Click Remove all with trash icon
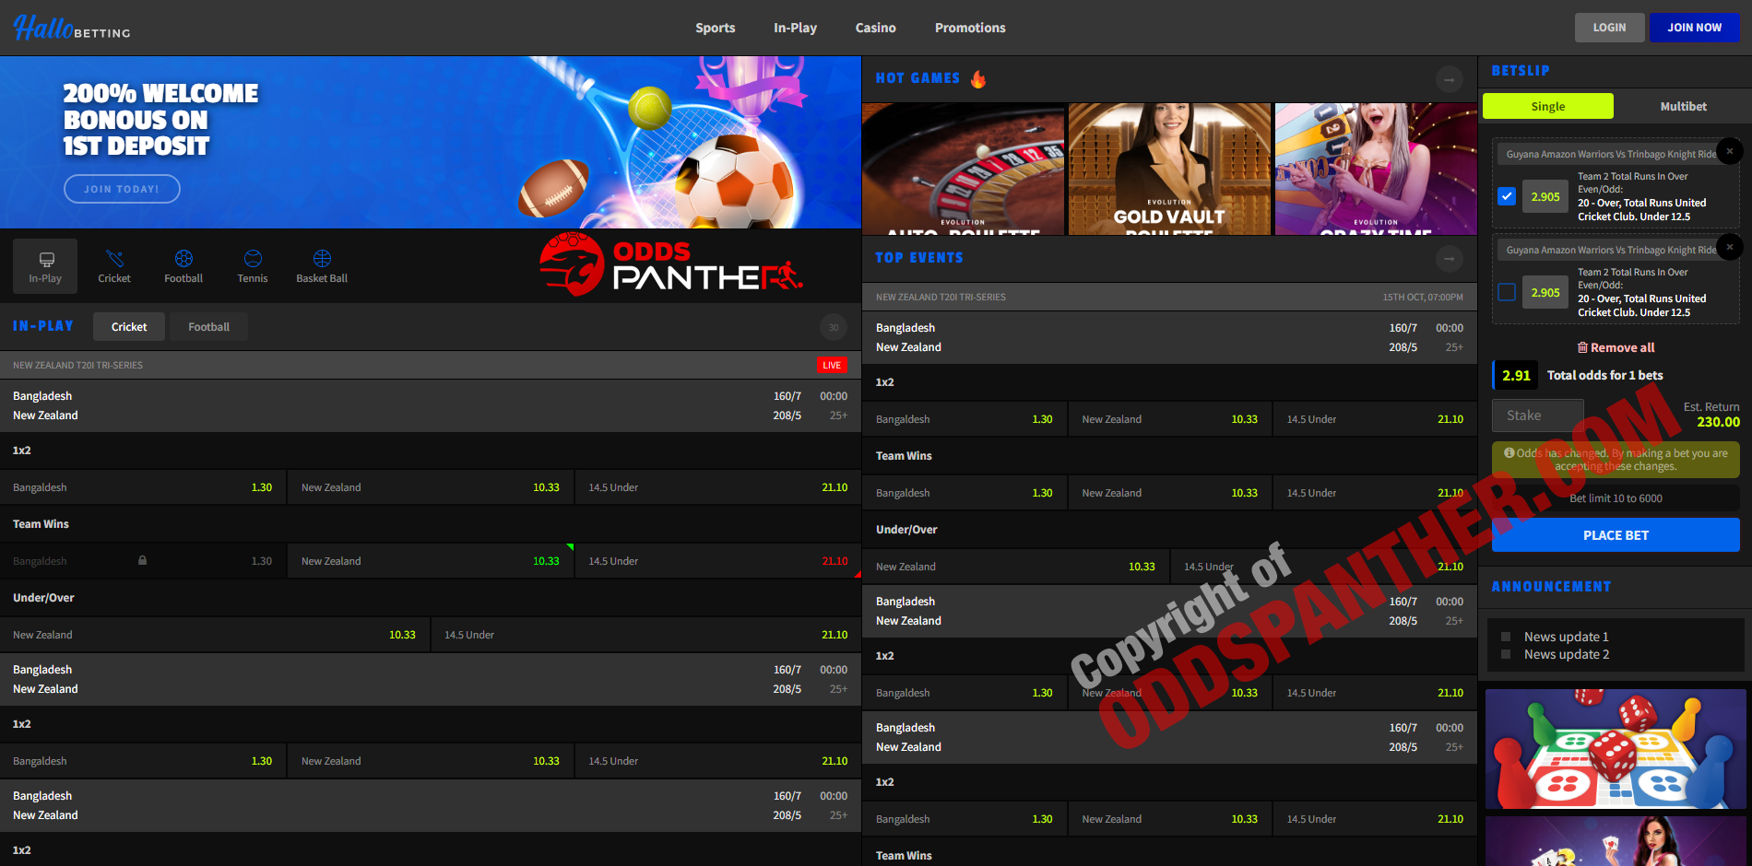1752x866 pixels. pos(1616,347)
